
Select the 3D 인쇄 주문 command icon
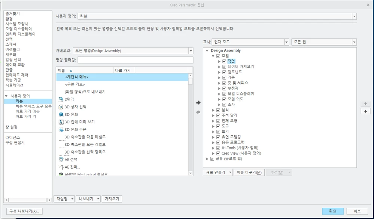pos(61,130)
